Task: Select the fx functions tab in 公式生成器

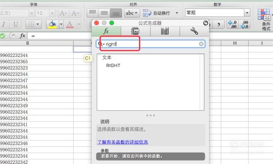Action: pyautogui.click(x=106, y=31)
